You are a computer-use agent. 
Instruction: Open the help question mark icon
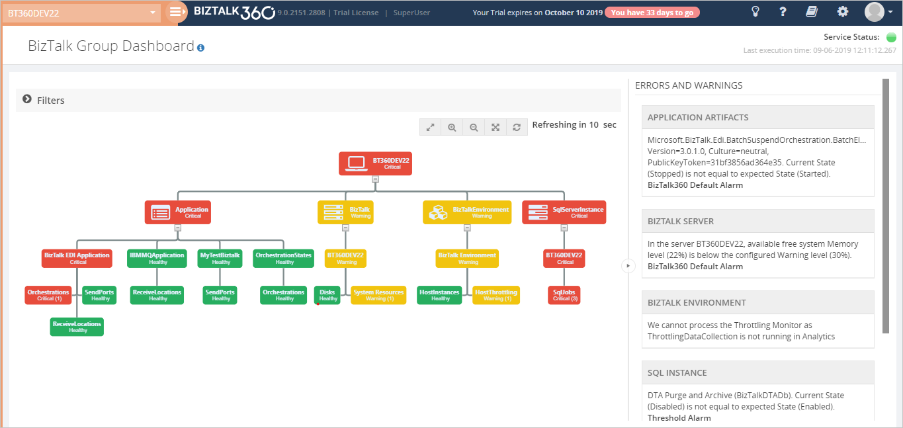(x=783, y=12)
